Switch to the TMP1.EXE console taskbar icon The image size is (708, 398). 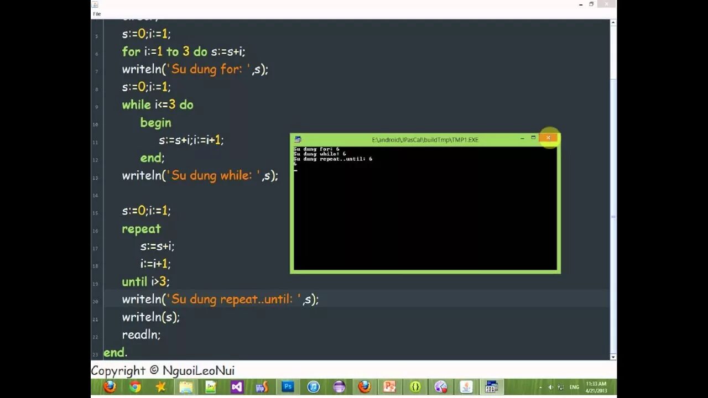click(x=492, y=387)
